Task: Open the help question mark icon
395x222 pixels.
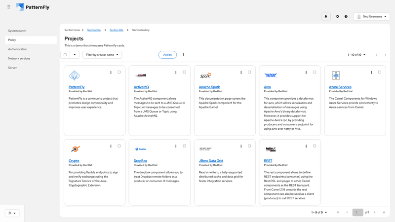Action: pos(346,16)
